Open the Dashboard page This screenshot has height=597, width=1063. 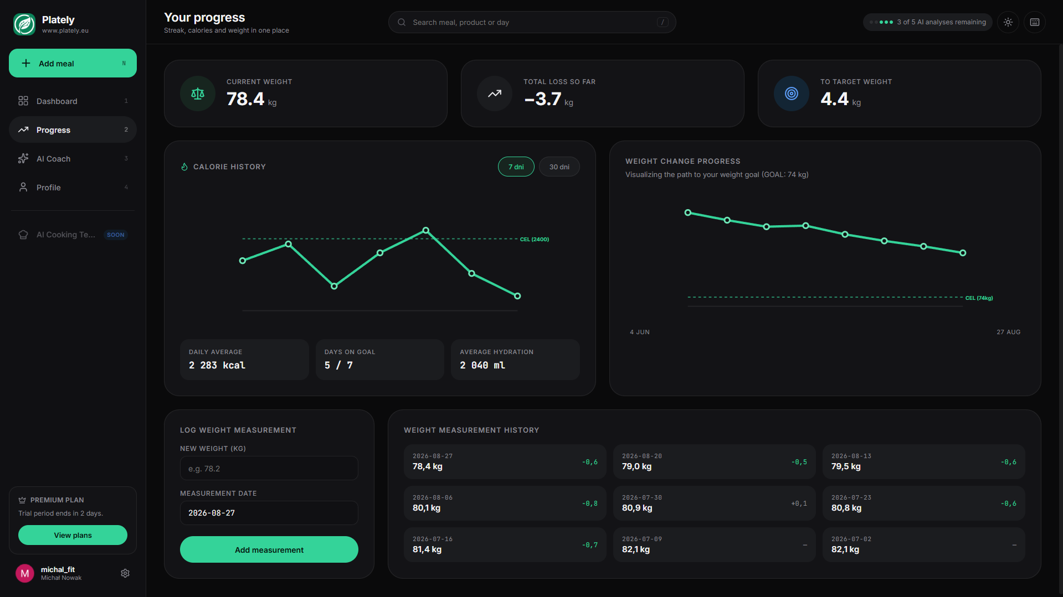pyautogui.click(x=73, y=101)
